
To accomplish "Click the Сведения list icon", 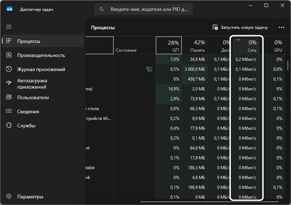I will tap(9, 111).
